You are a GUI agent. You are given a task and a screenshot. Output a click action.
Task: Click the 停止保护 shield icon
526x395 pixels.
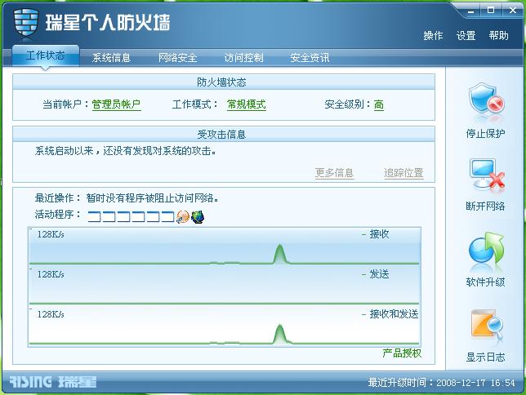pos(486,99)
